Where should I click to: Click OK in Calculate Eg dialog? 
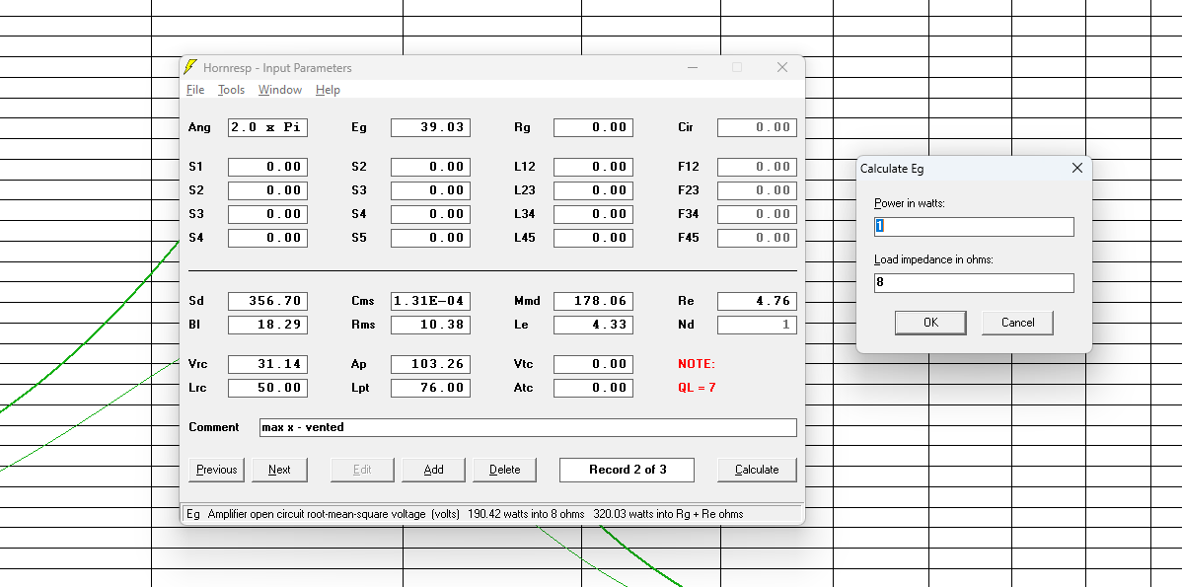point(931,323)
